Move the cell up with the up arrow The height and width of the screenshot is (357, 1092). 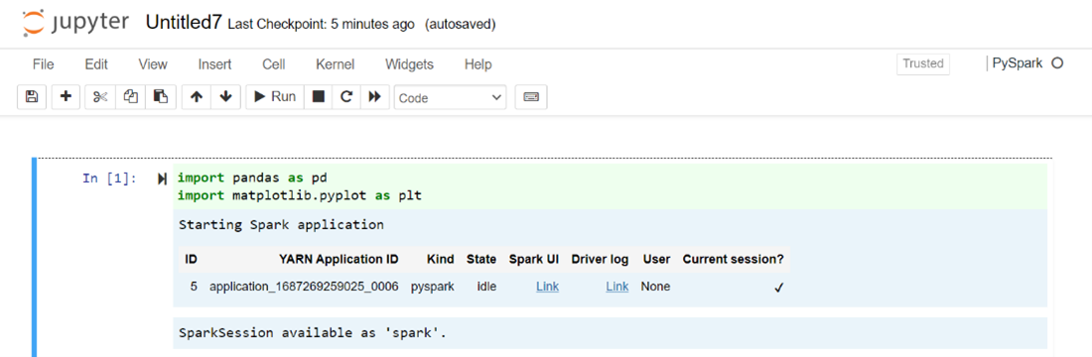[x=197, y=97]
